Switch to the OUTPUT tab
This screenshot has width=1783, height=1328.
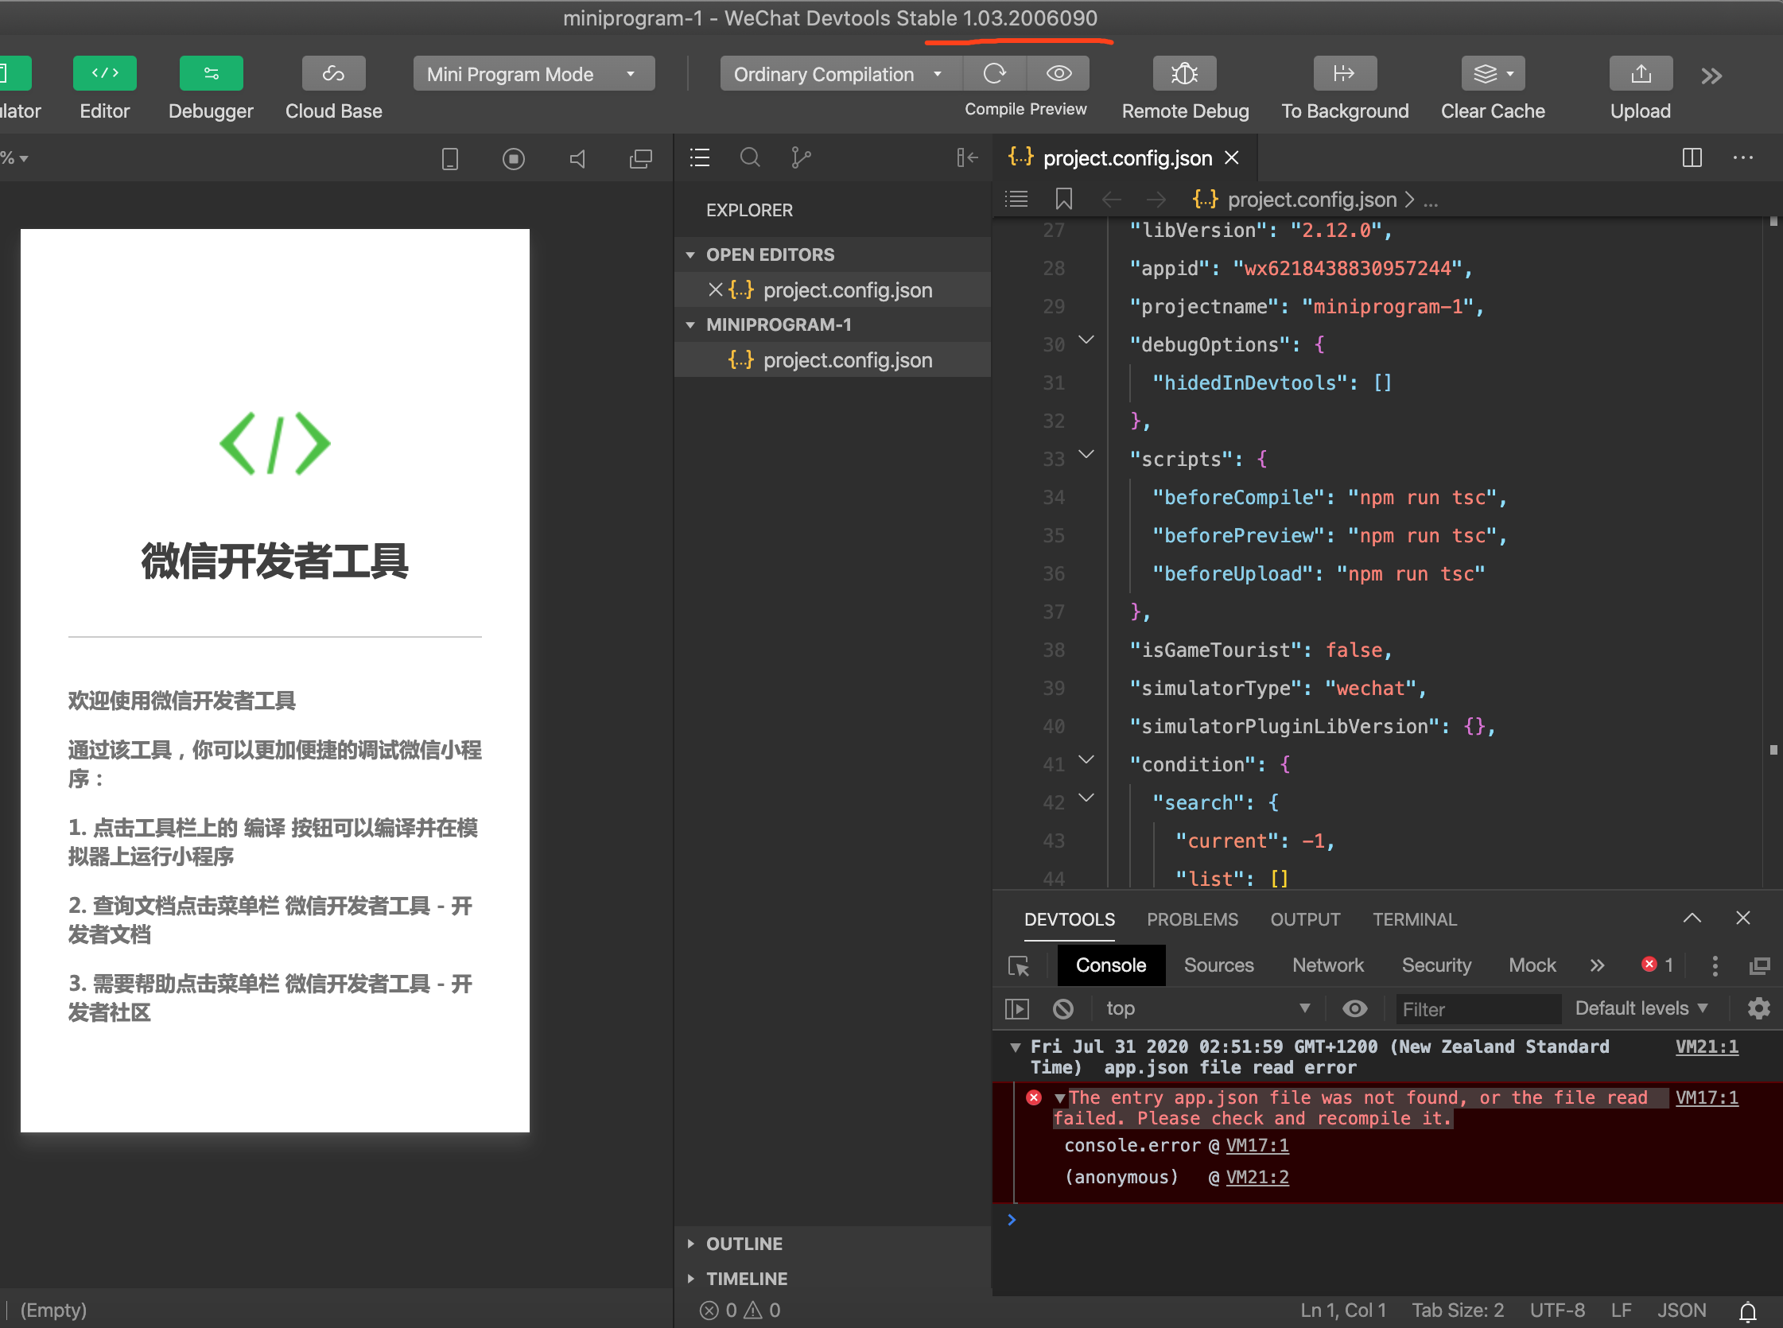click(x=1305, y=918)
